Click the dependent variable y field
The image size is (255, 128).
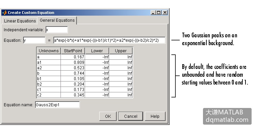pos(34,40)
